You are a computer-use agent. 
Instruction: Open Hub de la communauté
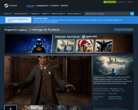click(x=123, y=30)
